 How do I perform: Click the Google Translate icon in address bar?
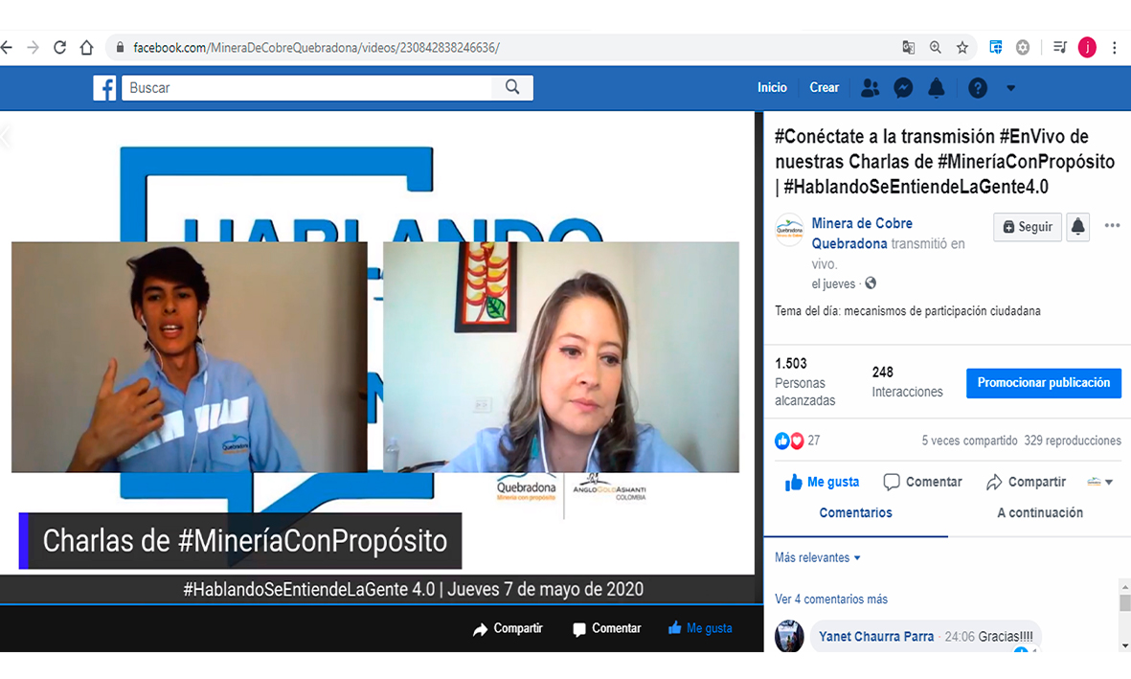pos(908,47)
